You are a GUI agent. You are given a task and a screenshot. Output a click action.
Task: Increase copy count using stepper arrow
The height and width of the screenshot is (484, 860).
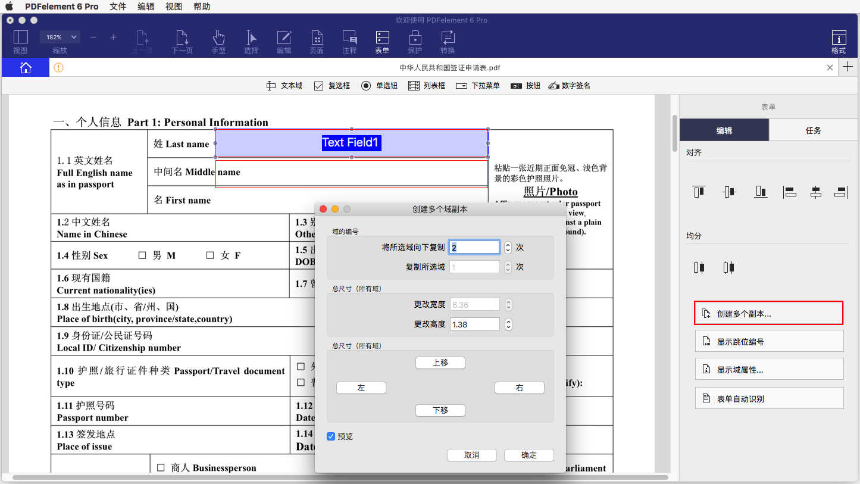click(x=508, y=244)
